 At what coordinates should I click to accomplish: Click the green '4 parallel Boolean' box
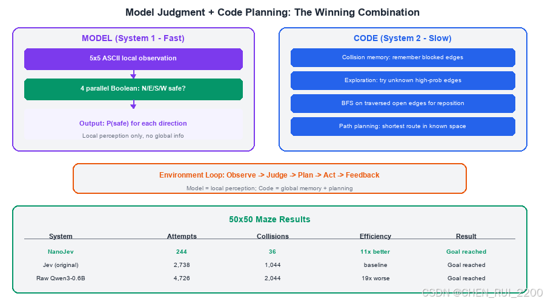click(133, 89)
